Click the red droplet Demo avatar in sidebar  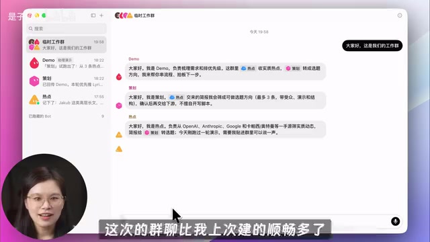click(34, 63)
